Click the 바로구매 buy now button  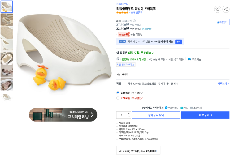(205, 115)
